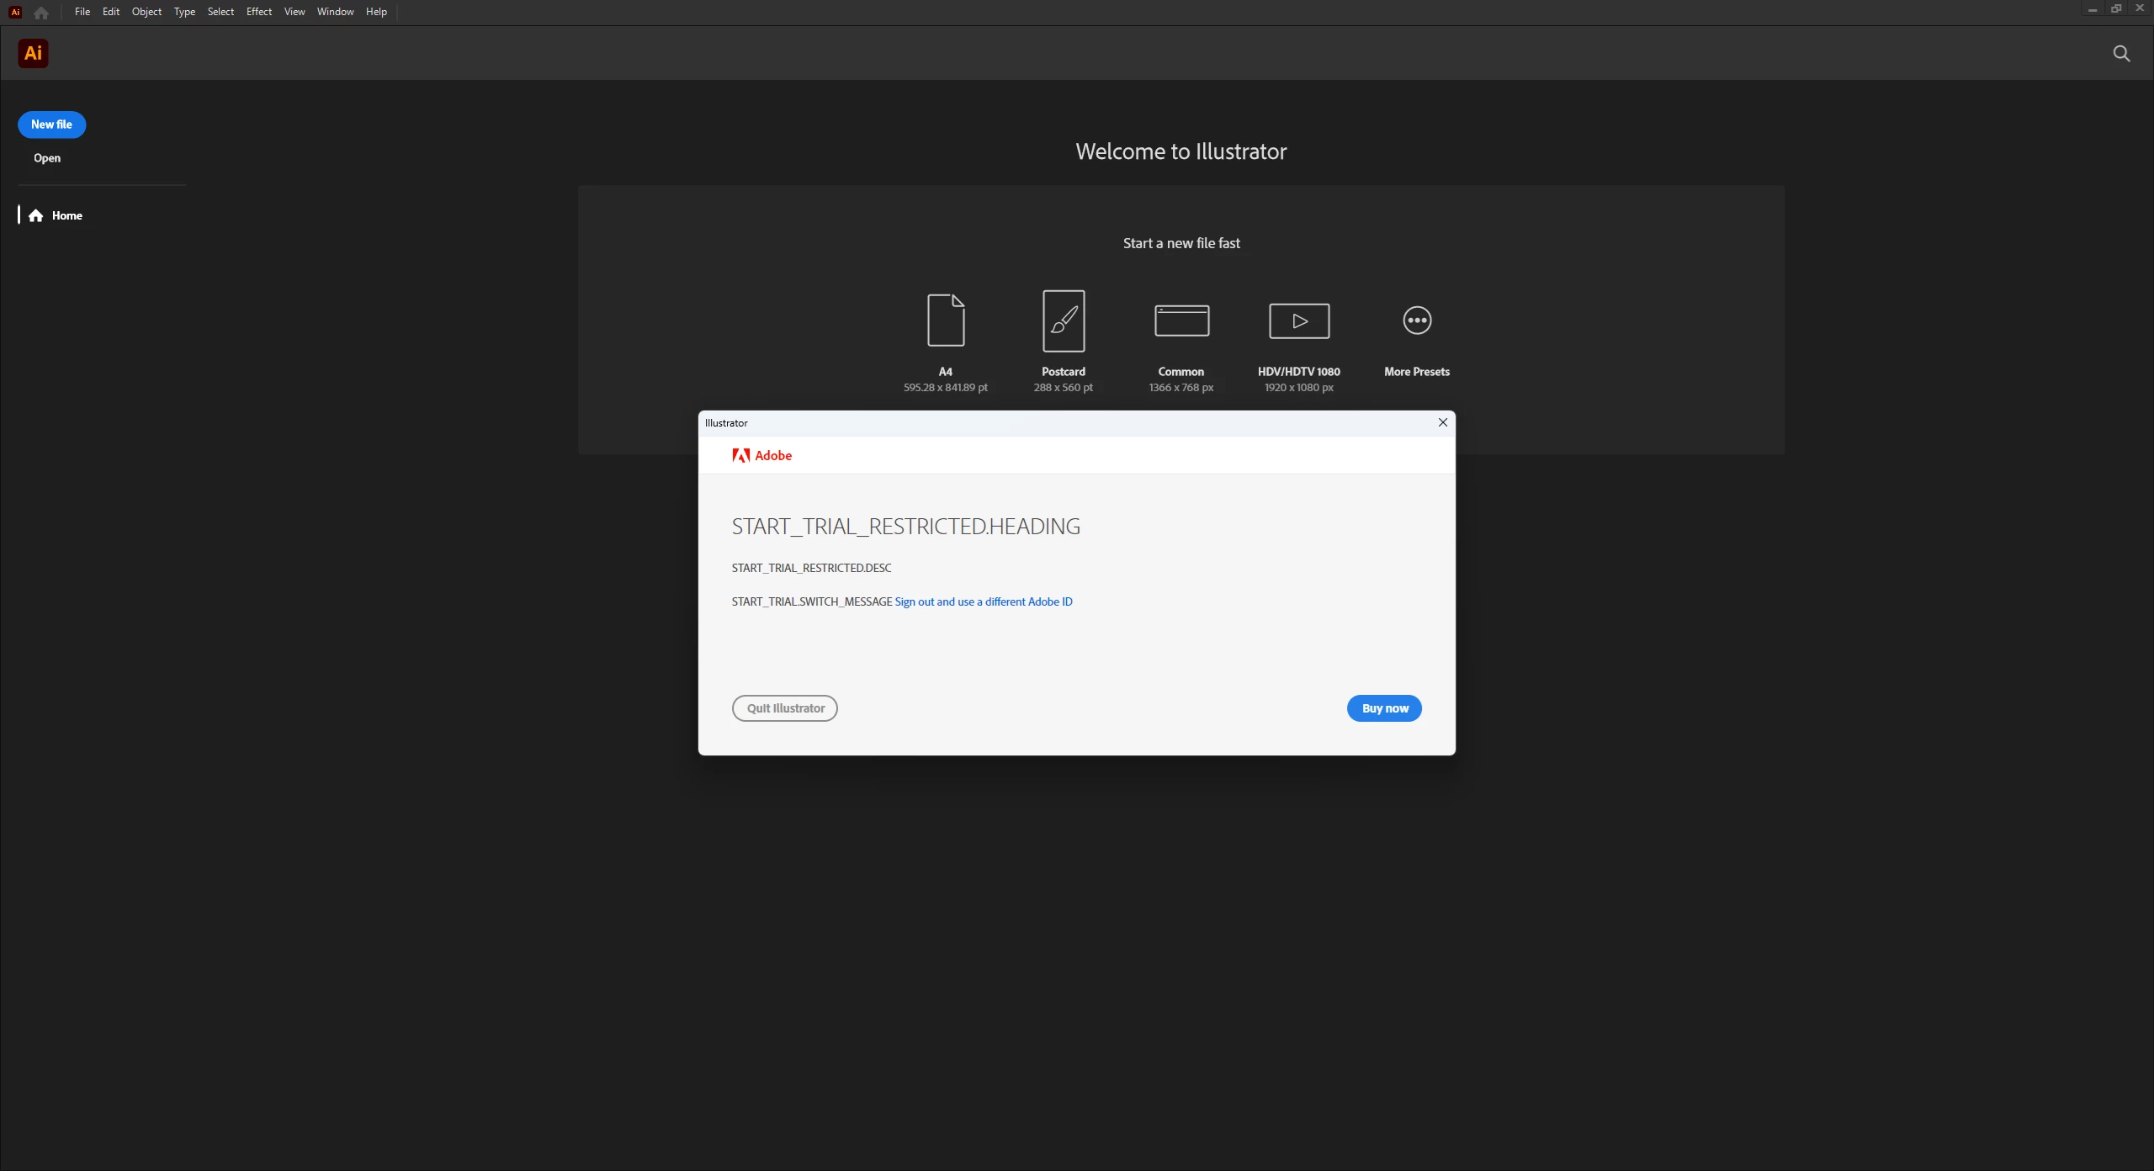This screenshot has width=2154, height=1171.
Task: Open the Effect menu
Action: tap(258, 12)
